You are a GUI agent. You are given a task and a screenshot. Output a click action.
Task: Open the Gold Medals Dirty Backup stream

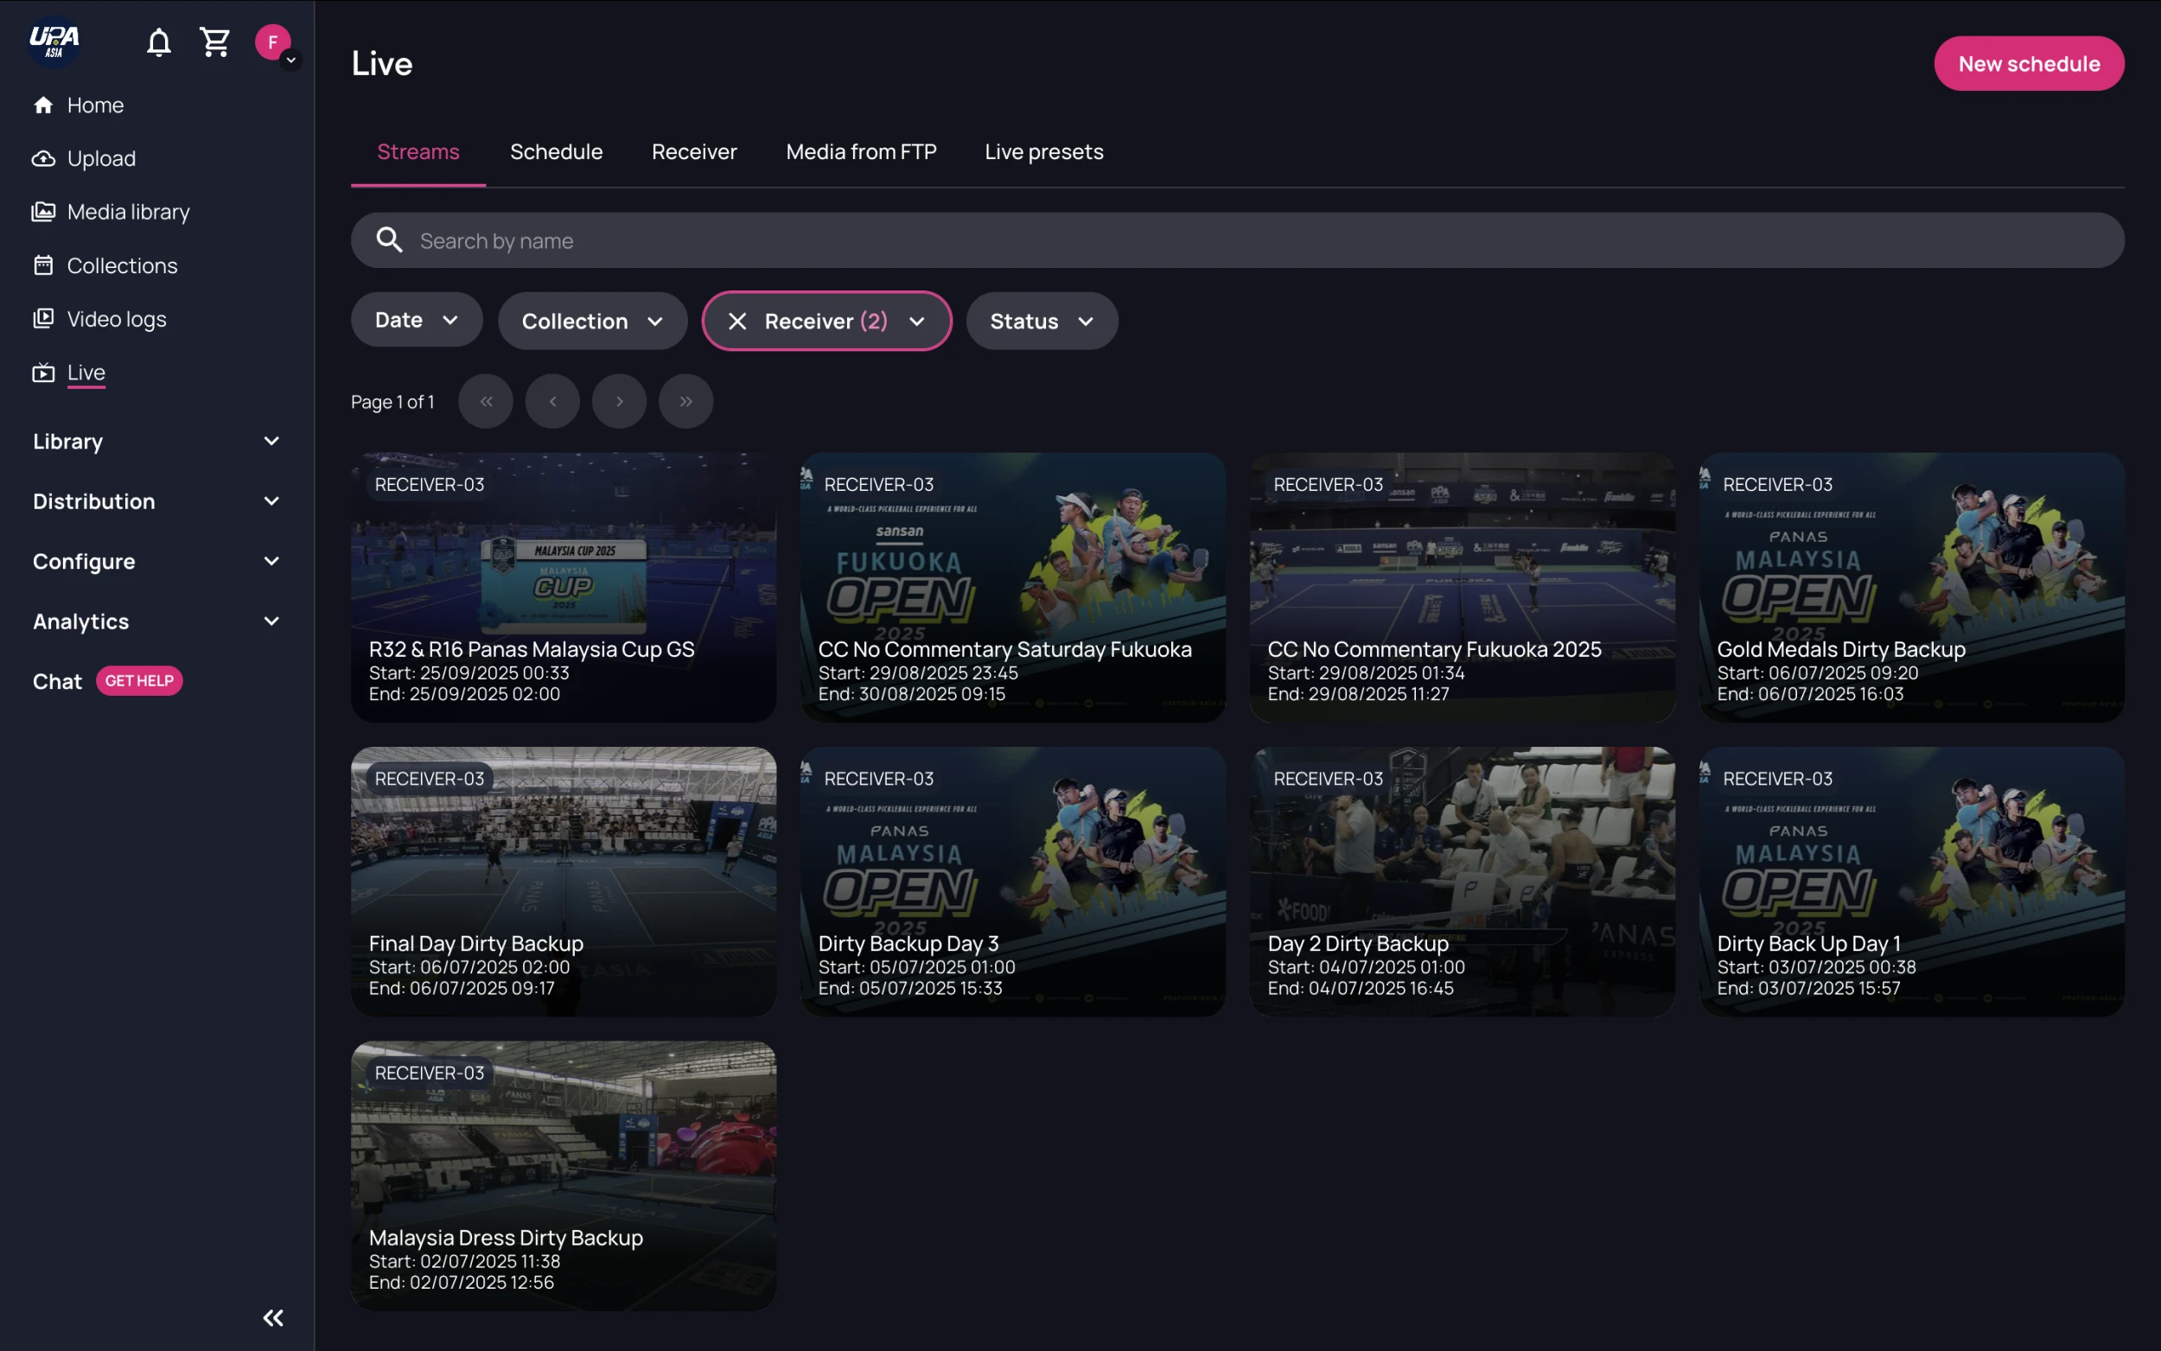(x=1911, y=587)
